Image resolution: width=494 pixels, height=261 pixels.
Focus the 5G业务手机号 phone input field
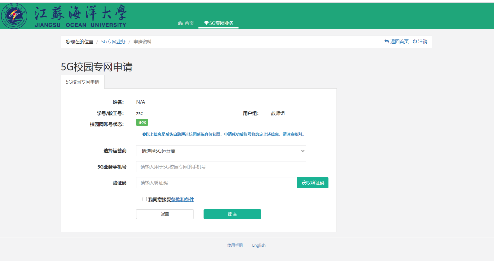coord(221,167)
